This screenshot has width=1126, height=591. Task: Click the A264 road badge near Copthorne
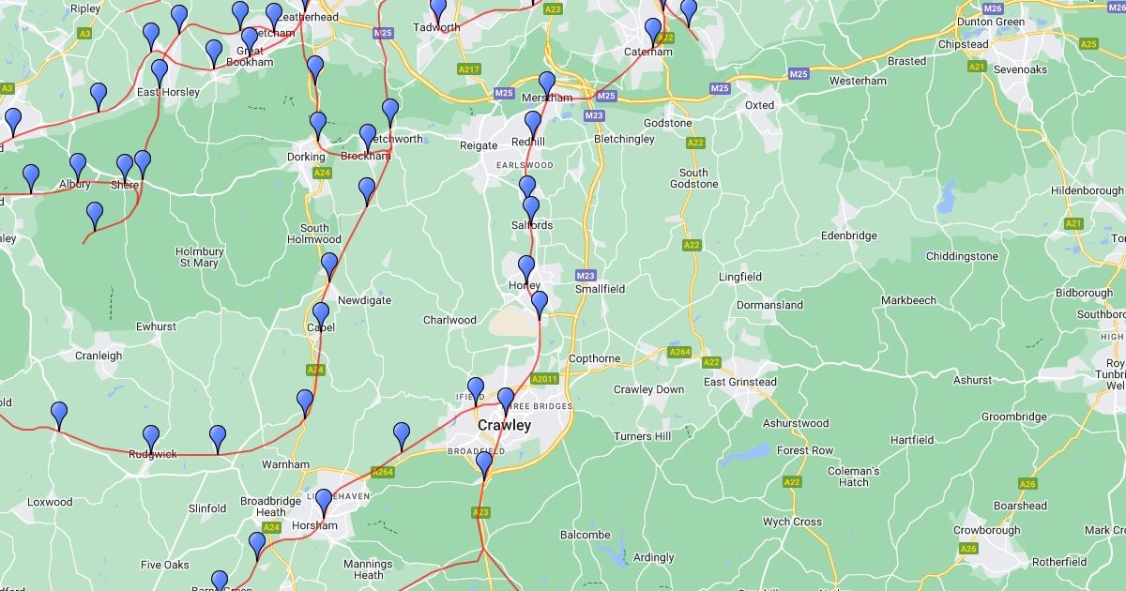tap(679, 352)
